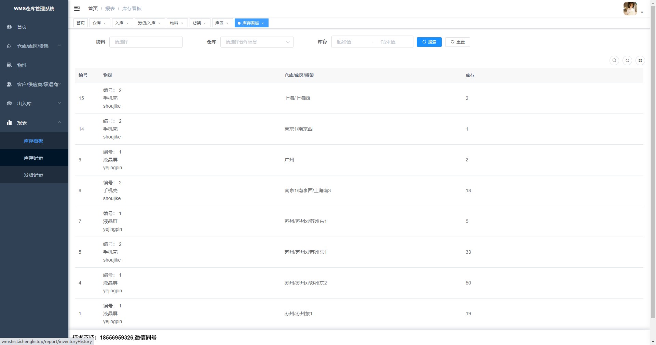Click the 首页 home icon in sidebar
This screenshot has height=345, width=656.
(9, 27)
